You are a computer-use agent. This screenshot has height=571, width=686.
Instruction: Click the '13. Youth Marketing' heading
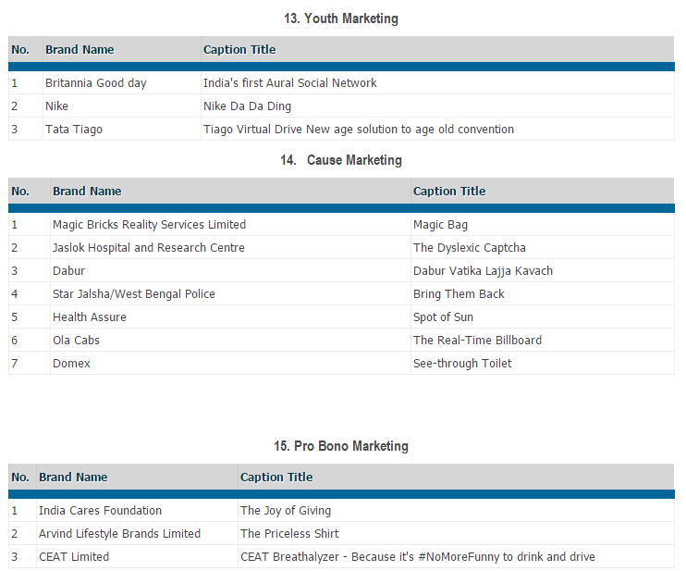tap(341, 19)
